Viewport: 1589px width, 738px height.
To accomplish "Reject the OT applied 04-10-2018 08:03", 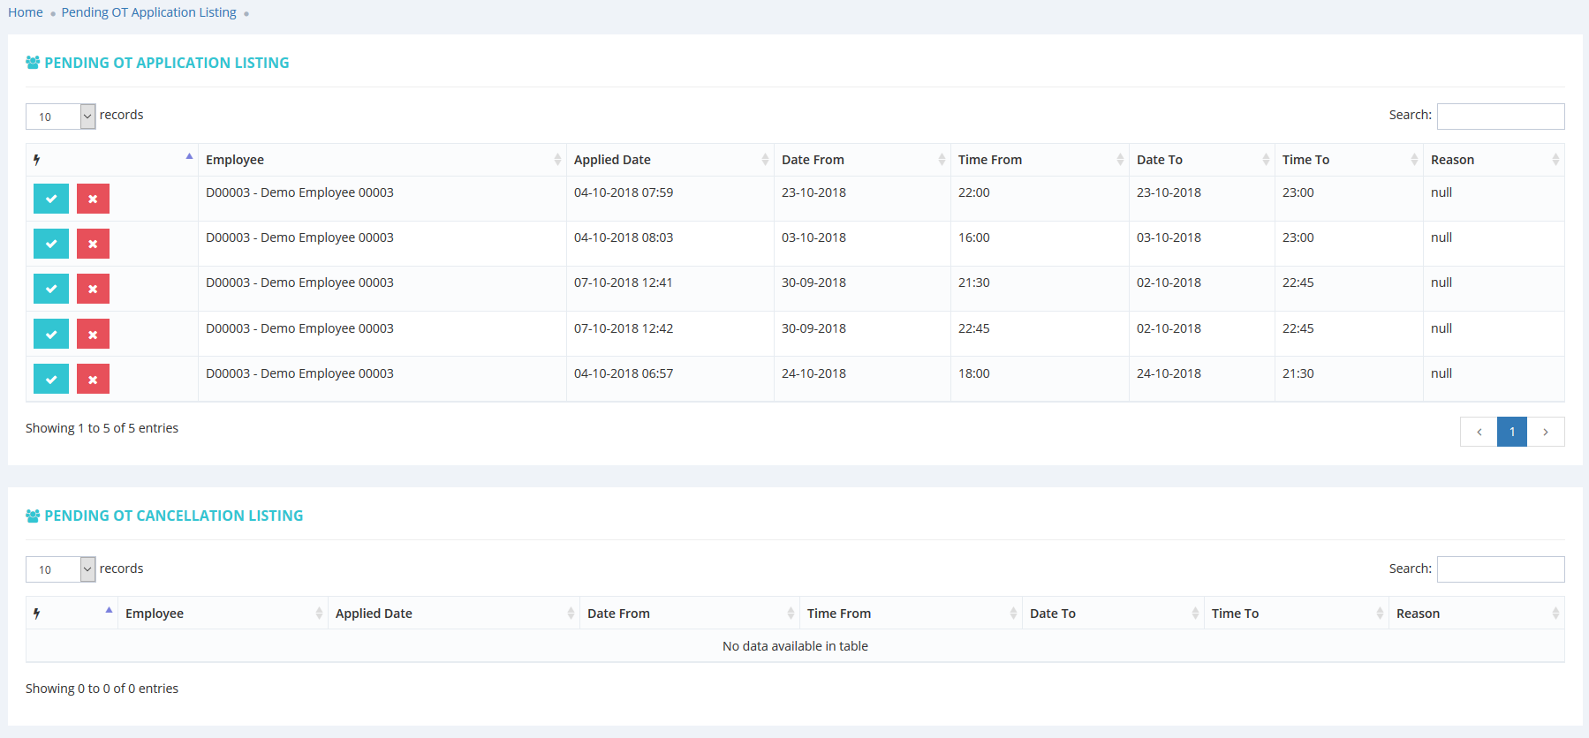I will (x=93, y=244).
